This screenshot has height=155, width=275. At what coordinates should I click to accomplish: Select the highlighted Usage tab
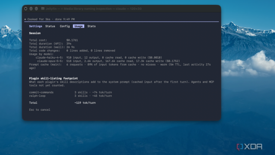(x=79, y=26)
